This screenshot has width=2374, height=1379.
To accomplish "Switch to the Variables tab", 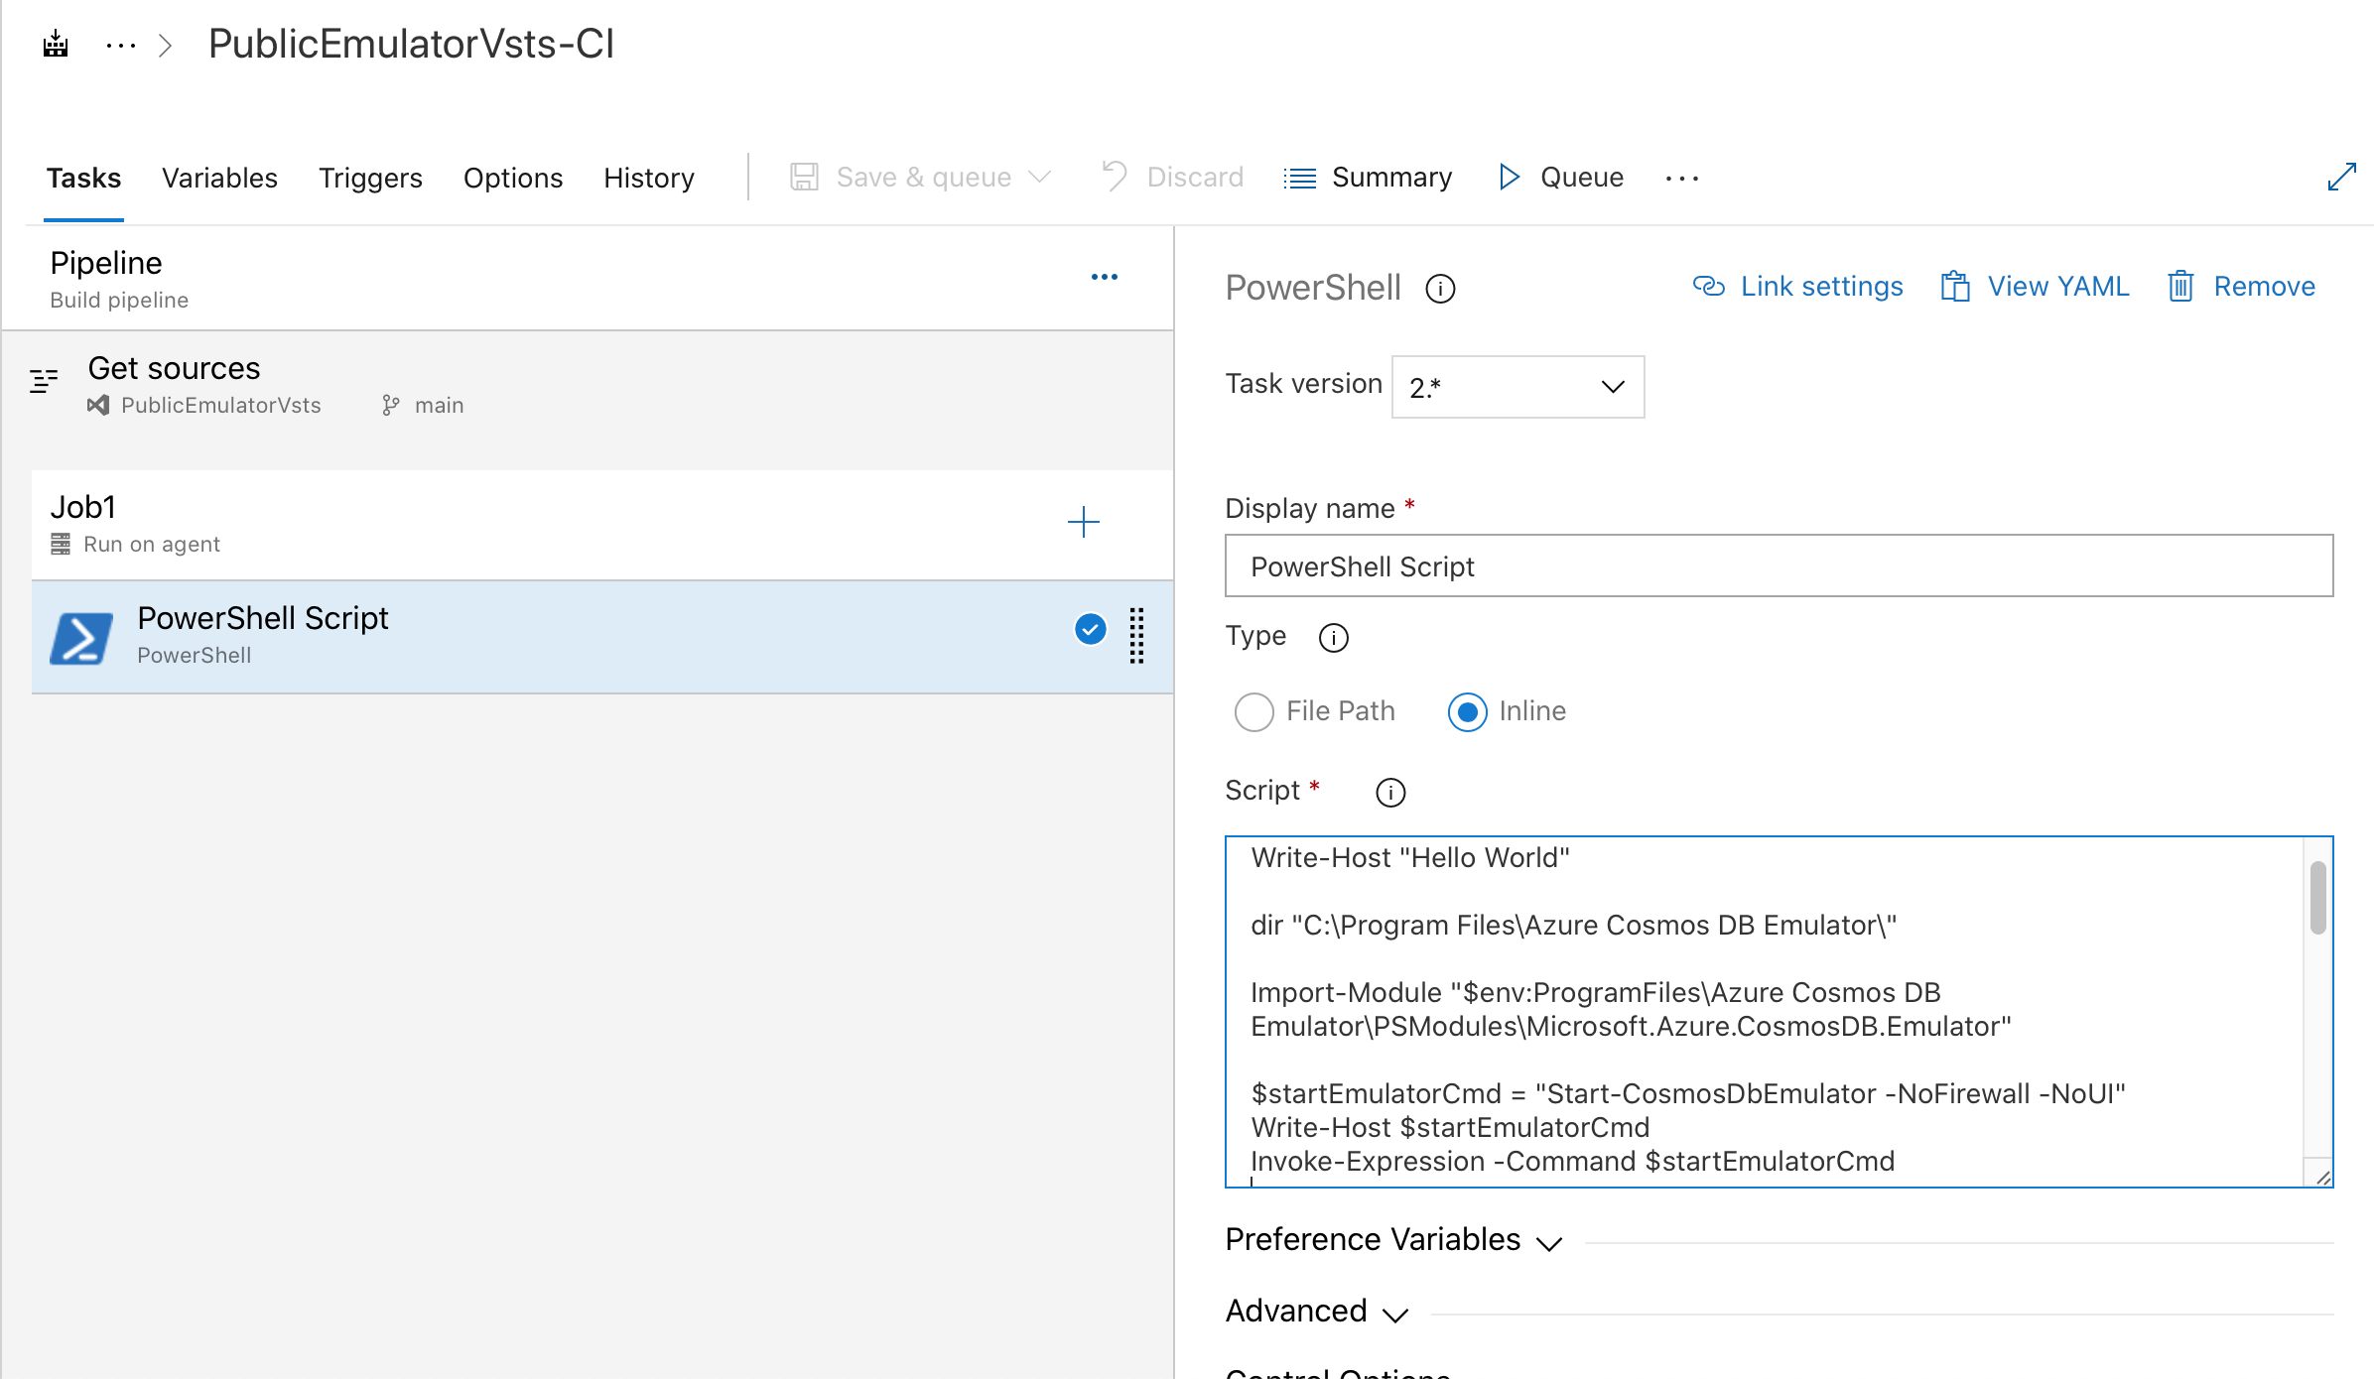I will 220,178.
